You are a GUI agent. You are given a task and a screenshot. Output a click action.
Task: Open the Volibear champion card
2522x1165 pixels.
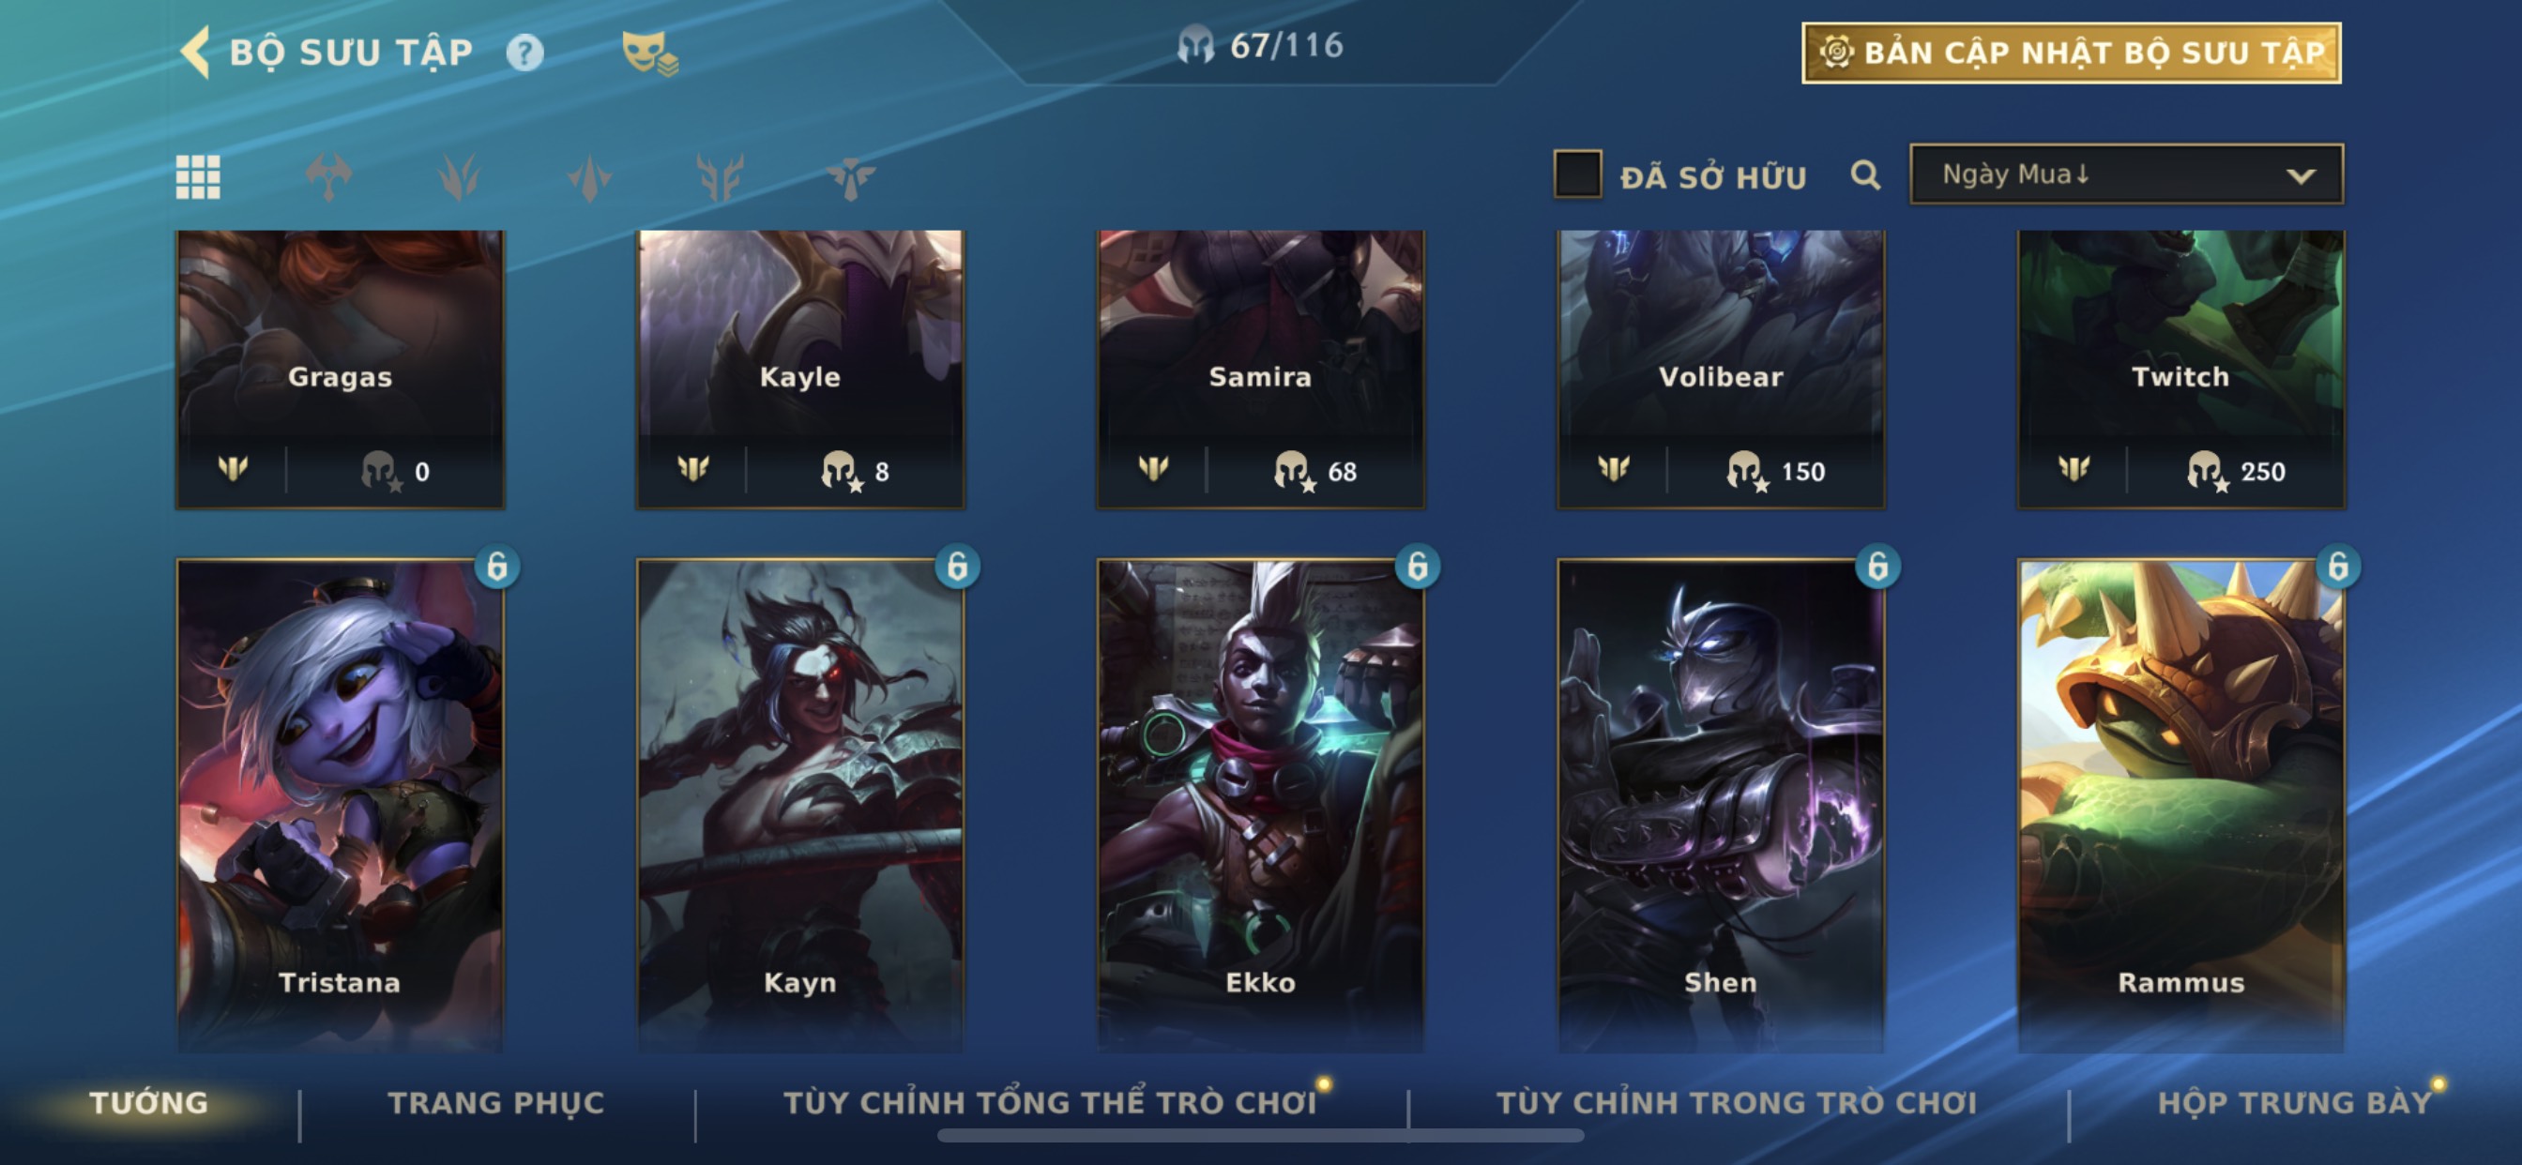1720,369
